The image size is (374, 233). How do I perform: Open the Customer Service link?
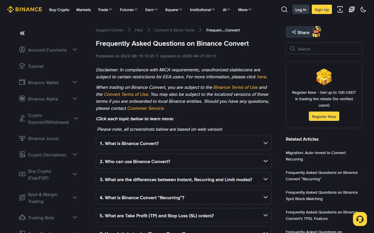coord(145,108)
